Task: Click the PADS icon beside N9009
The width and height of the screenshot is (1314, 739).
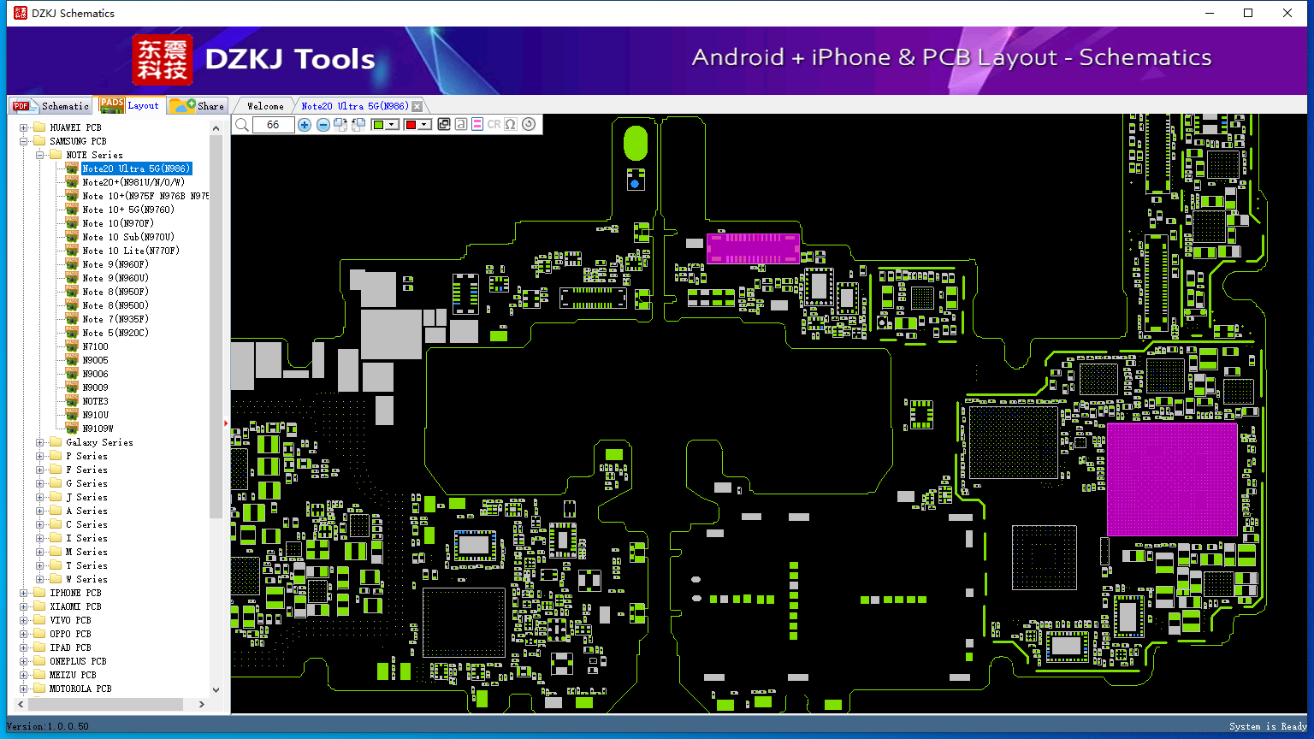Action: click(x=72, y=387)
